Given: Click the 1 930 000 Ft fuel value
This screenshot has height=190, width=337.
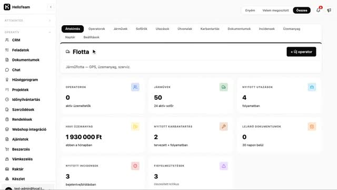Looking at the screenshot, I should click(84, 137).
